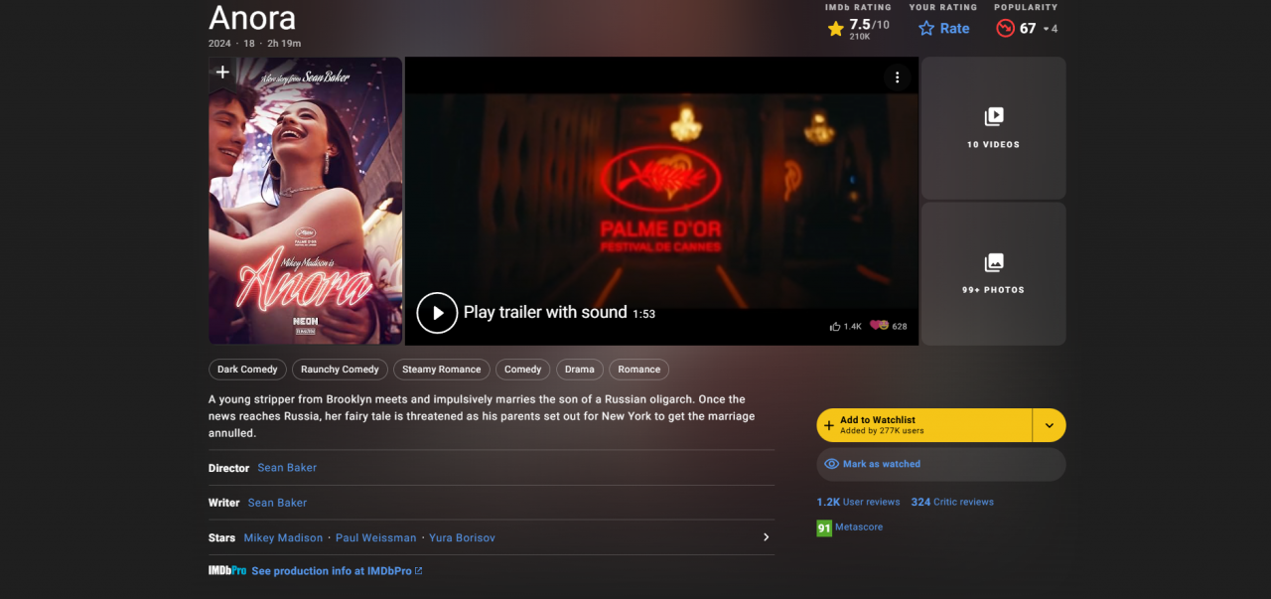
Task: Click the 2024 release year link
Action: [x=219, y=44]
